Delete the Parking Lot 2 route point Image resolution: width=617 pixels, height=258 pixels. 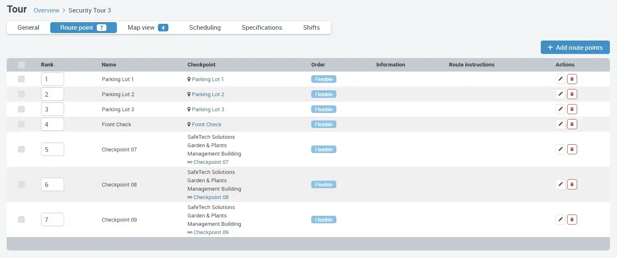tap(572, 94)
